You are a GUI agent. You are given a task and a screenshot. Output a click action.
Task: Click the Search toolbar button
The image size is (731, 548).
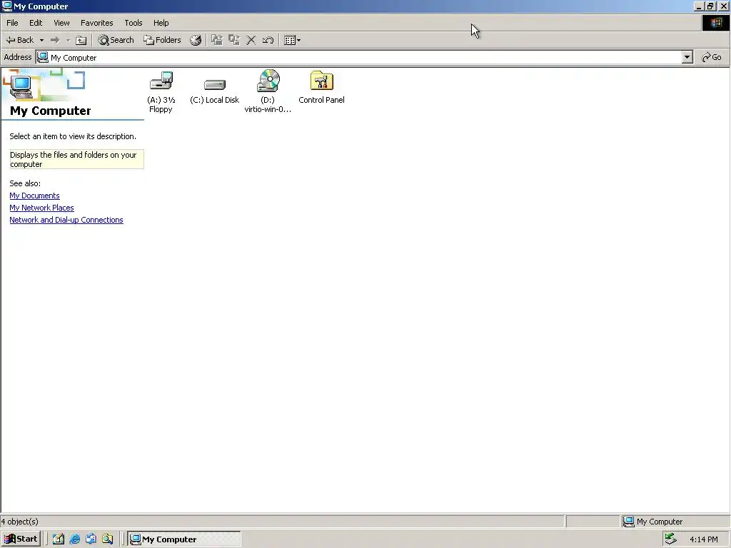116,40
